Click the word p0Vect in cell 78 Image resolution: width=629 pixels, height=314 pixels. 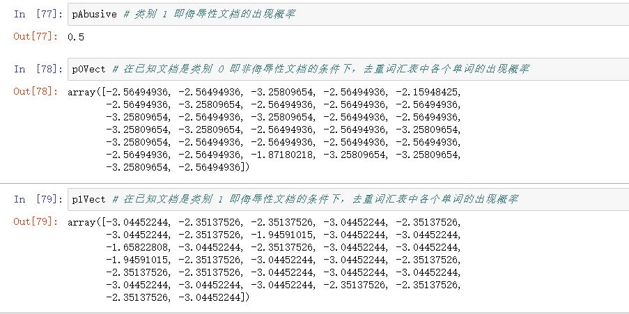coord(88,69)
